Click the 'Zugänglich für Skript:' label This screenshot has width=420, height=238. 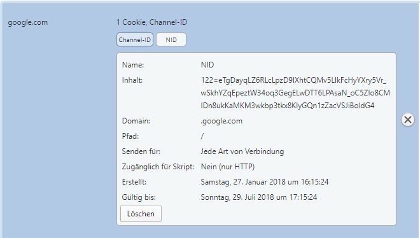tap(158, 167)
